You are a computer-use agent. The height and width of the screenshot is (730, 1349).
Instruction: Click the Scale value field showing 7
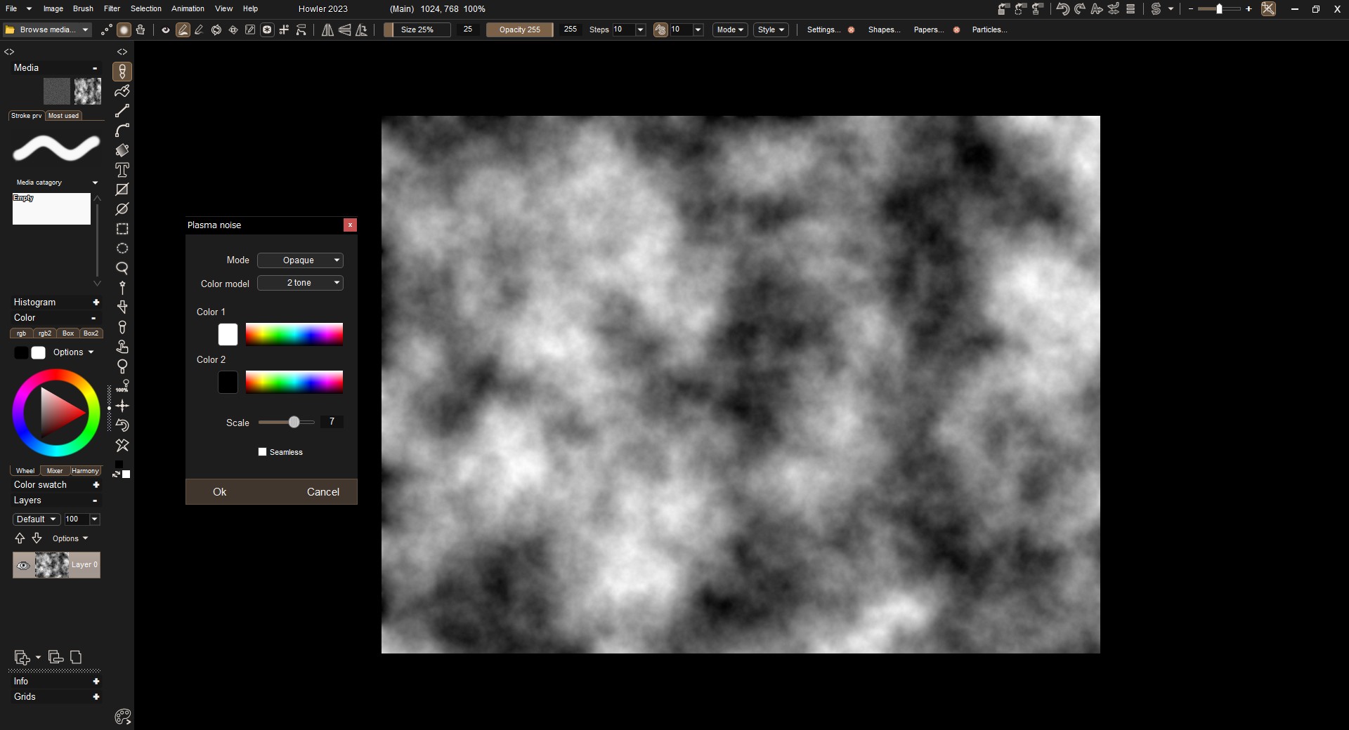pyautogui.click(x=332, y=422)
